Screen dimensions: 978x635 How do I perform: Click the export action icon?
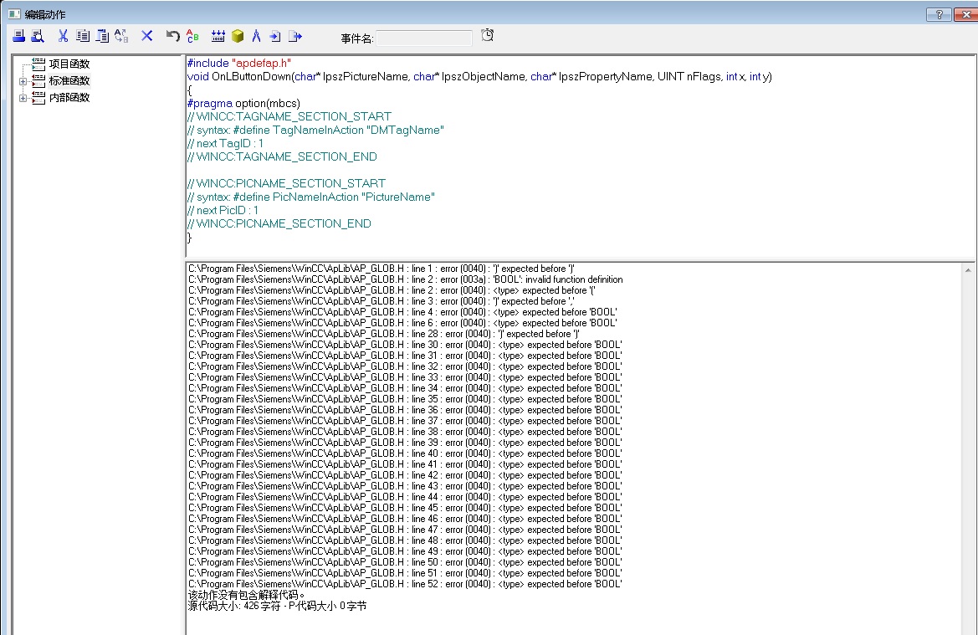coord(295,36)
